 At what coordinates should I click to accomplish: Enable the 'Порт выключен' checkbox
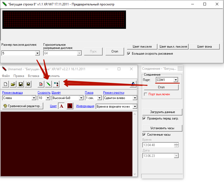point(146,94)
